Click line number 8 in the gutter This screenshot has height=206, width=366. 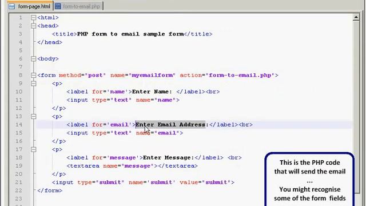tap(21, 75)
